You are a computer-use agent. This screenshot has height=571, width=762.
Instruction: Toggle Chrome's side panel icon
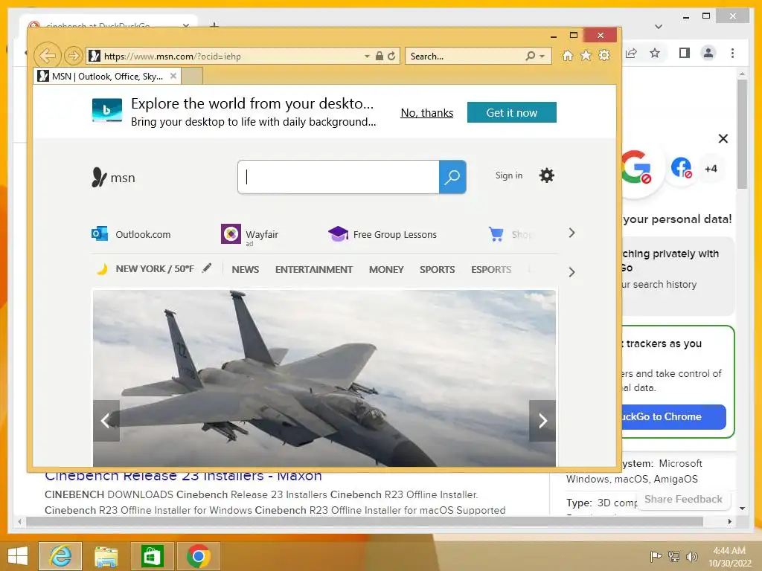[685, 53]
